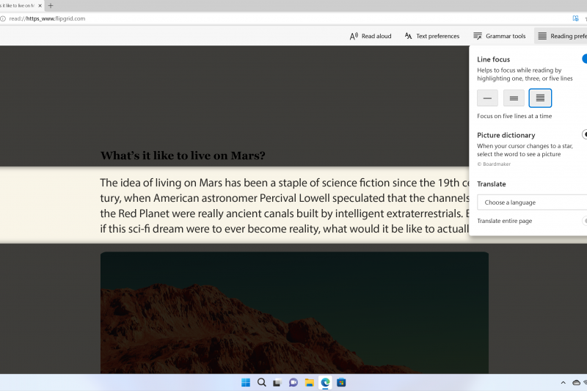Open File Explorer from taskbar
This screenshot has height=391, width=587.
click(309, 382)
